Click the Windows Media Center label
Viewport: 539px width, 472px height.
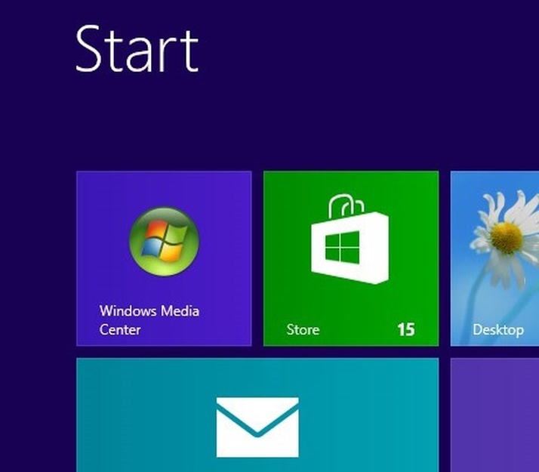point(149,320)
